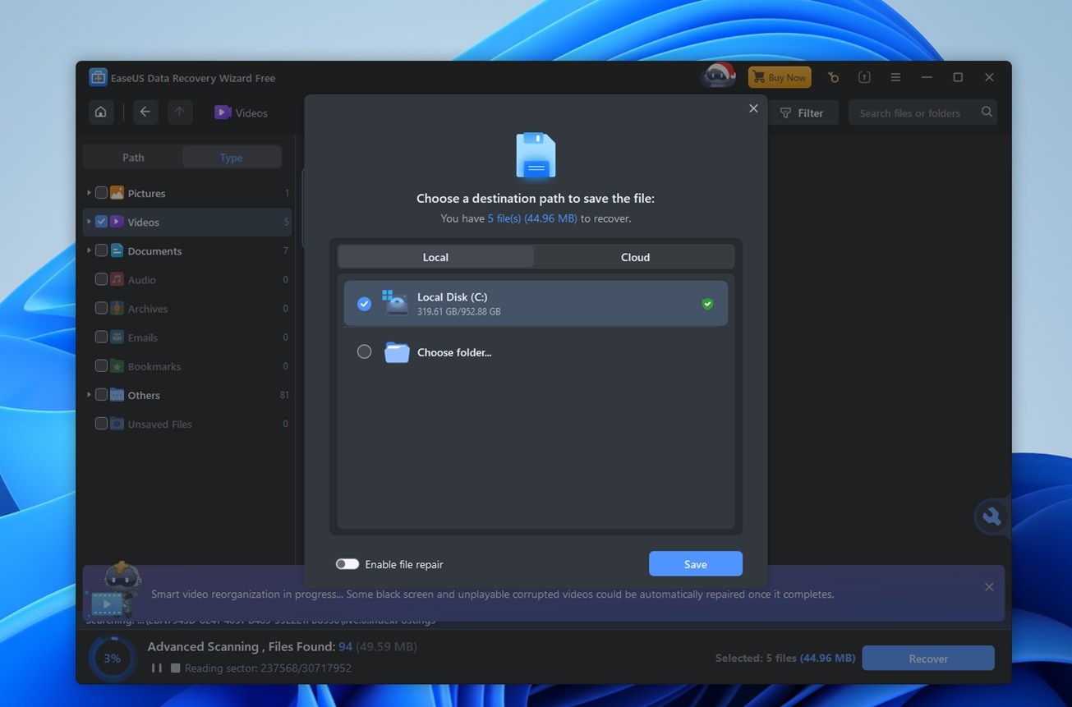
Task: Click the Buy Now button
Action: pos(780,77)
